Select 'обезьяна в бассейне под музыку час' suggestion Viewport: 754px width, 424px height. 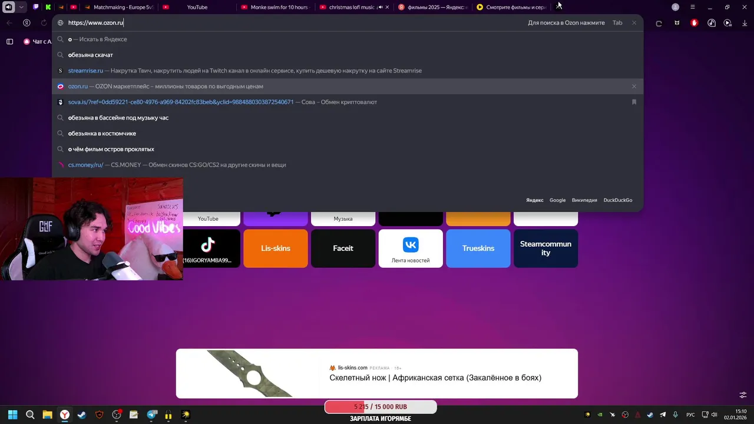(x=348, y=118)
